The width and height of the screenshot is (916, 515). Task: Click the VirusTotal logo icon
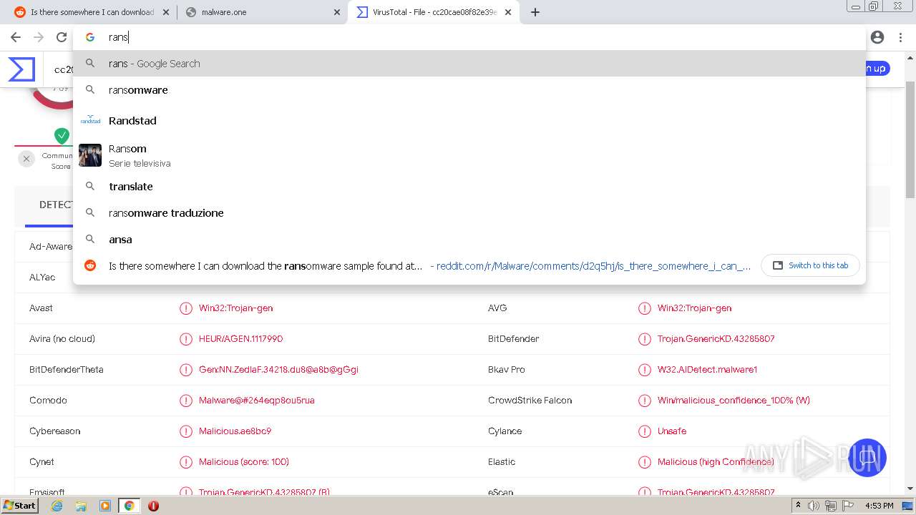21,69
